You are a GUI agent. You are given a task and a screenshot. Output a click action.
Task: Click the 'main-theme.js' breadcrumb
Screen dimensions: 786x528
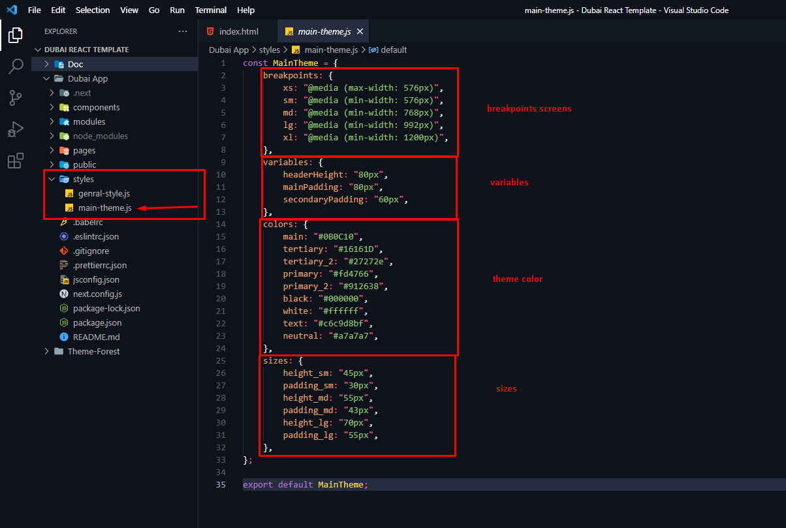coord(330,50)
